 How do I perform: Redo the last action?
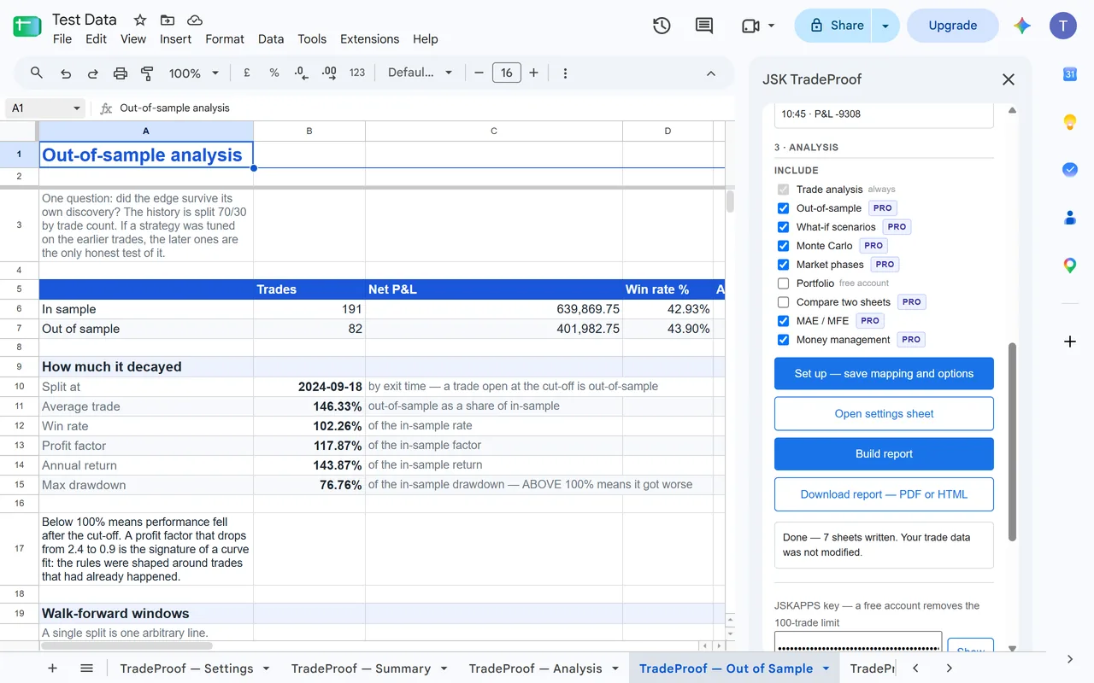click(93, 73)
